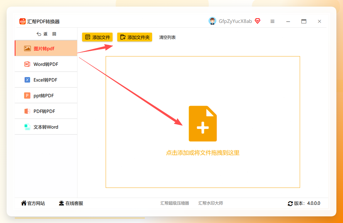
Task: Click the 返回 back arrow icon
Action: click(x=39, y=34)
